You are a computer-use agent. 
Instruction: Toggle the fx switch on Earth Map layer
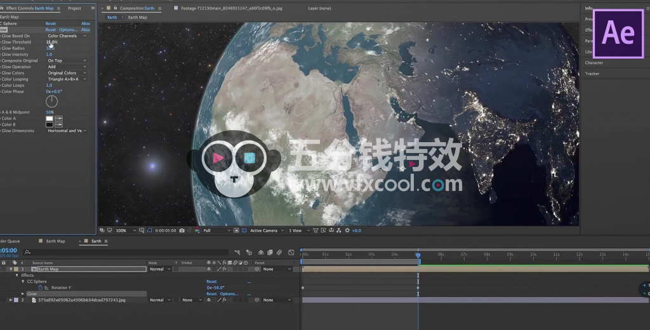coord(224,269)
